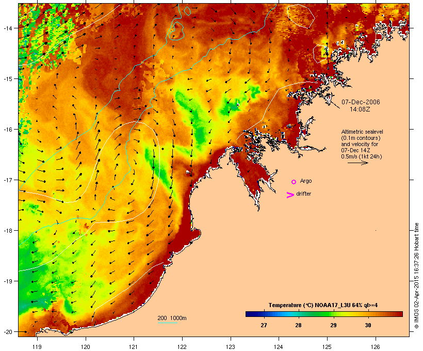This screenshot has height=351, width=423.
Task: Click latitude axis label -20
Action: [7, 331]
